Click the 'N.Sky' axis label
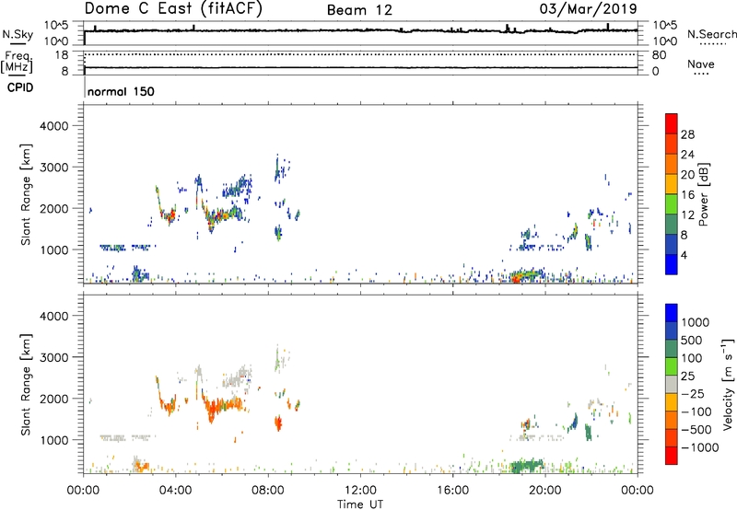Screen dimensions: 737x510 tap(18, 34)
